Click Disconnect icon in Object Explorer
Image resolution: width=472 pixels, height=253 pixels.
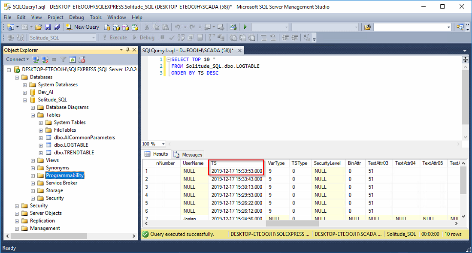[45, 60]
